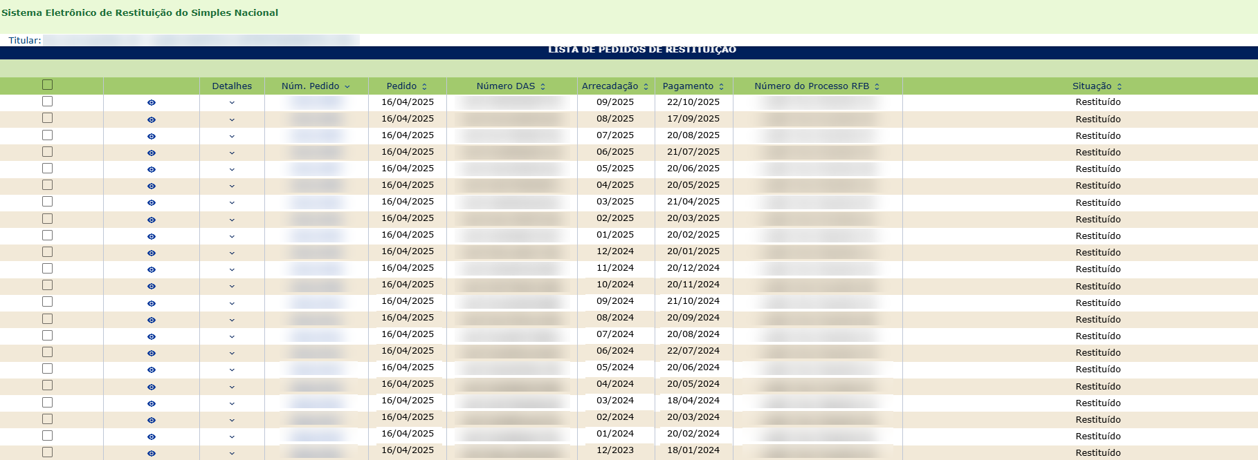Sort by Número DAS column header

[x=511, y=86]
